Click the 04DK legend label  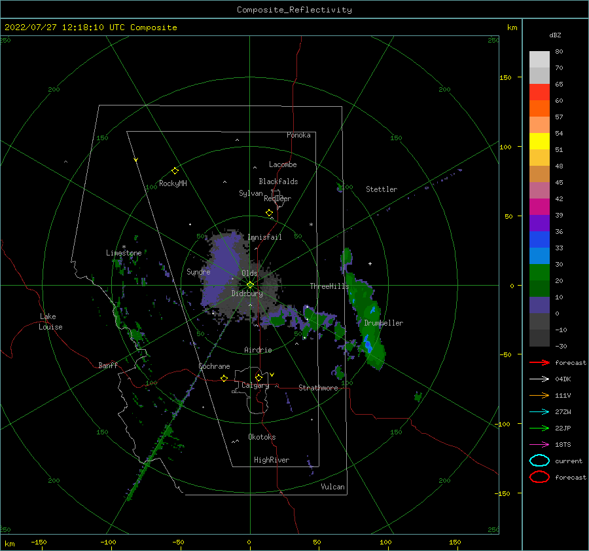point(563,379)
